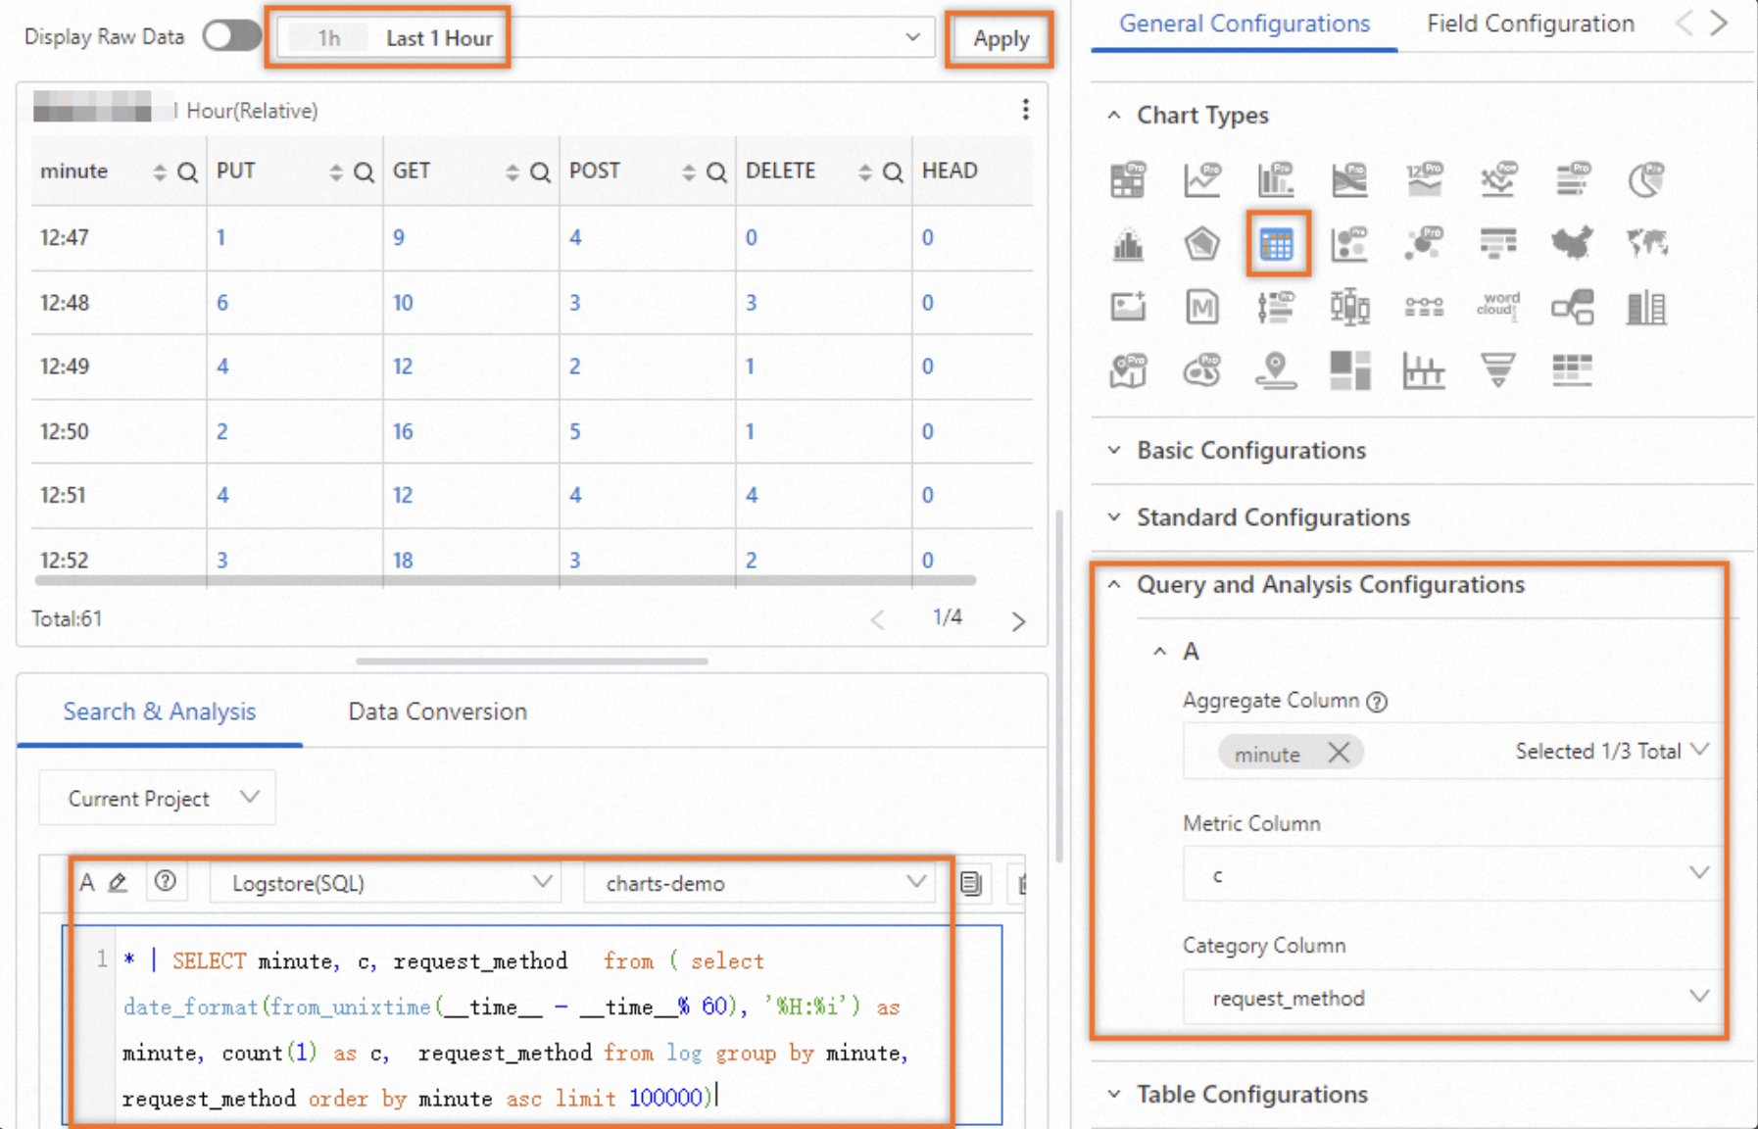Screen dimensions: 1758x1129
Task: Open the query help question-mark icon
Action: [166, 881]
